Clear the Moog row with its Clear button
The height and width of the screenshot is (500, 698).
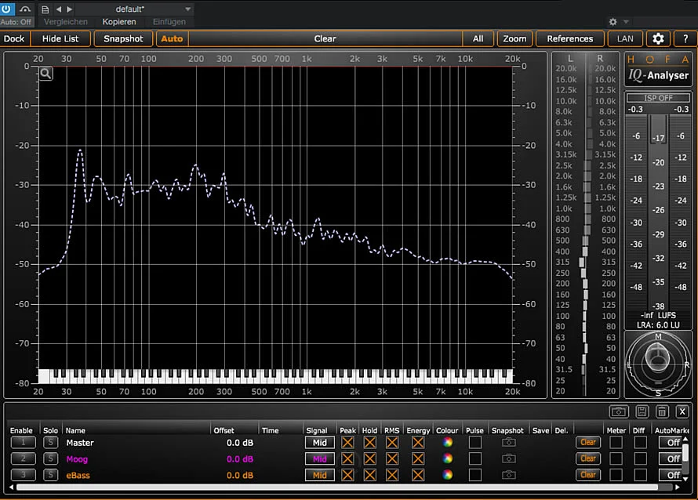click(587, 458)
